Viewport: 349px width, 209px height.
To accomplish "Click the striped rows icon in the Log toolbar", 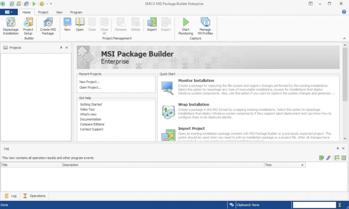I will [x=344, y=158].
